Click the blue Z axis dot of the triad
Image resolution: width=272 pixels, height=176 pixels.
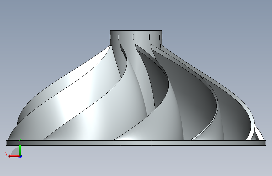coord(20,156)
